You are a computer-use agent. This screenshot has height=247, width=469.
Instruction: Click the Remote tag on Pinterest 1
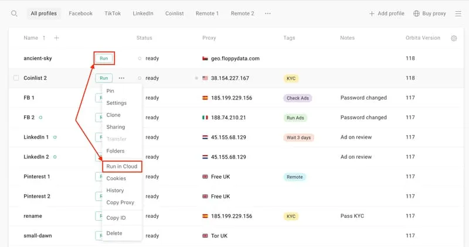pyautogui.click(x=295, y=177)
